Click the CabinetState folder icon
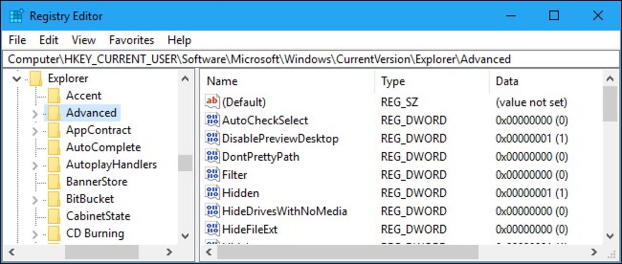The height and width of the screenshot is (264, 622). pos(54,216)
